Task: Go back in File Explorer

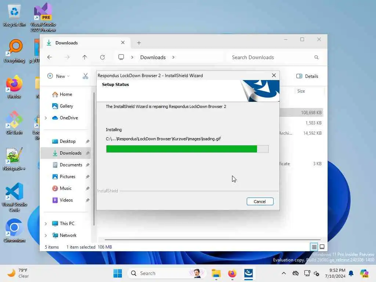Action: tap(50, 57)
